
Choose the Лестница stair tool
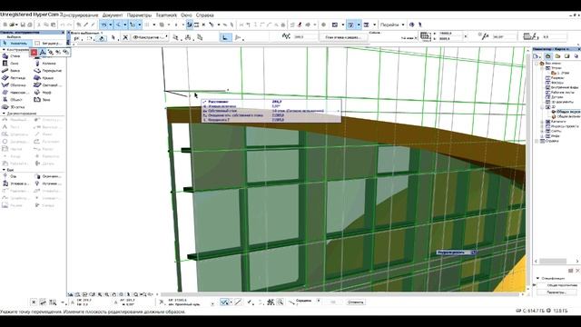click(x=13, y=78)
